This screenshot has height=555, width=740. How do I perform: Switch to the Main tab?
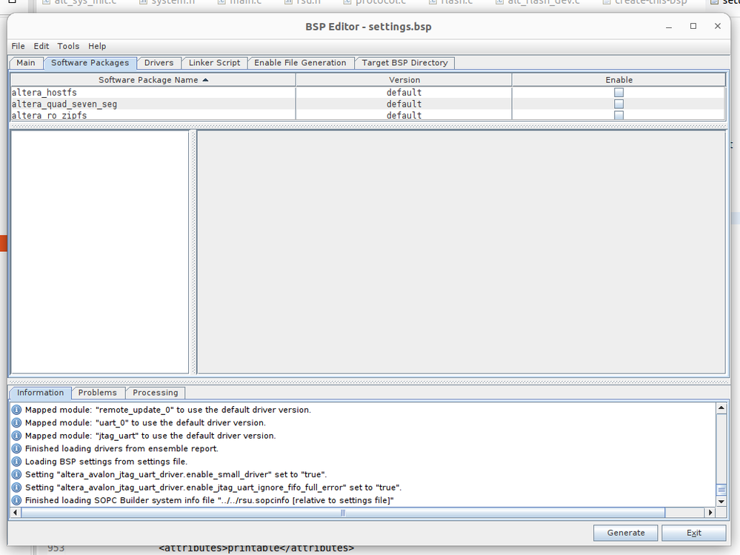[25, 63]
